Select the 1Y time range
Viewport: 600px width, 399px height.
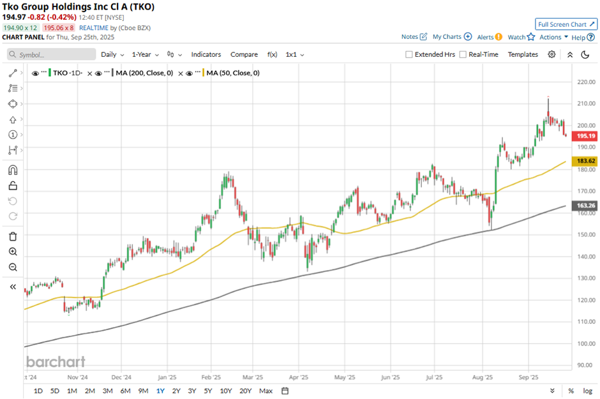(x=160, y=391)
